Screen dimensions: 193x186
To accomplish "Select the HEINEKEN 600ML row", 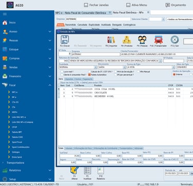I will pyautogui.click(x=126, y=96).
